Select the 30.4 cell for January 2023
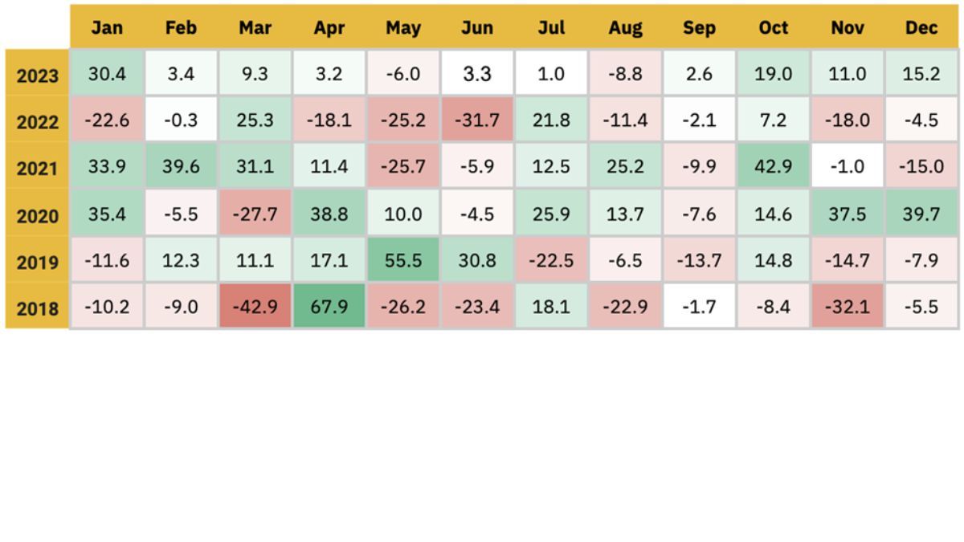Viewport: 964px width, 542px height. tap(107, 74)
